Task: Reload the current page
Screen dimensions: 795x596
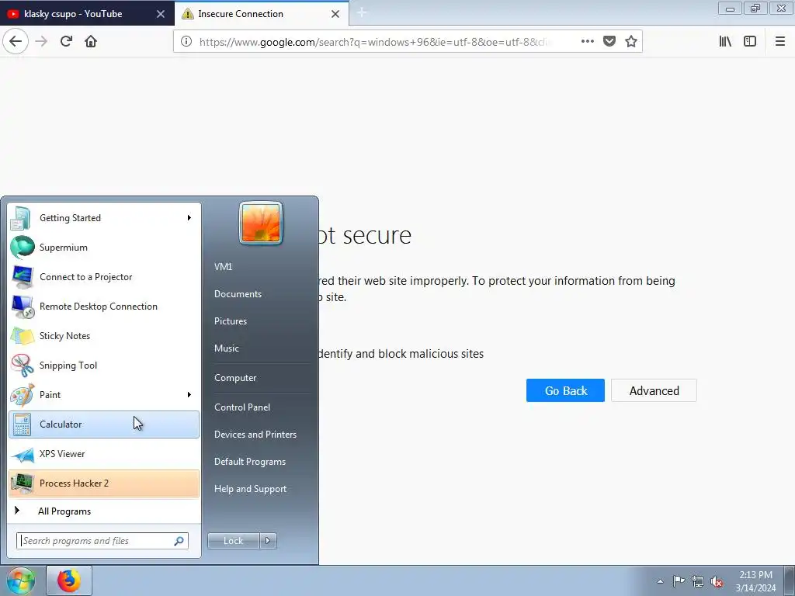Action: click(x=66, y=41)
